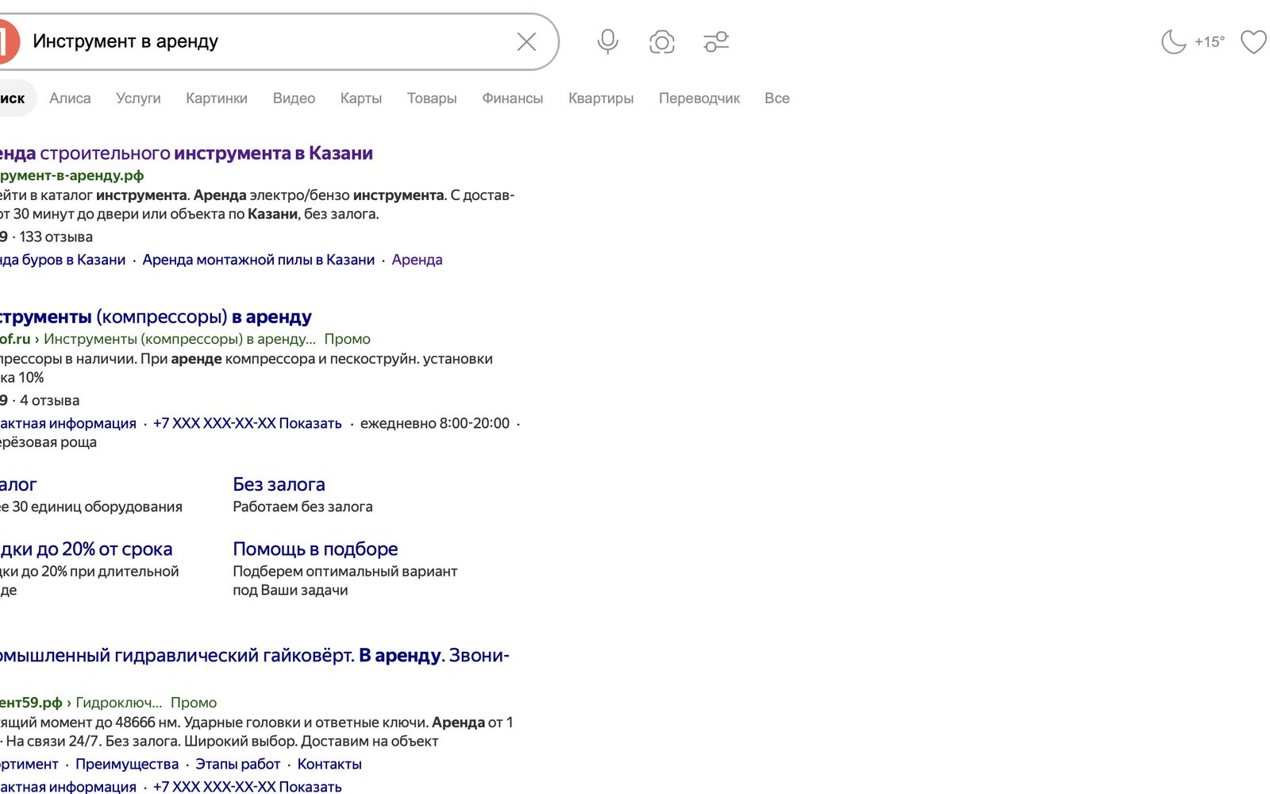
Task: Open the Квартиры tab
Action: (x=601, y=98)
